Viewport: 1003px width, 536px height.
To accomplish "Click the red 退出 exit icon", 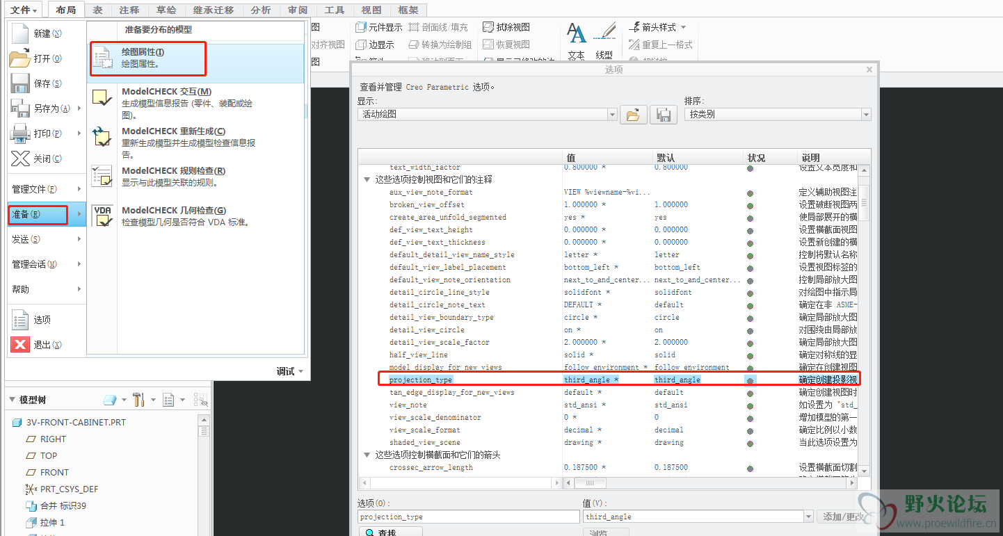I will [20, 345].
